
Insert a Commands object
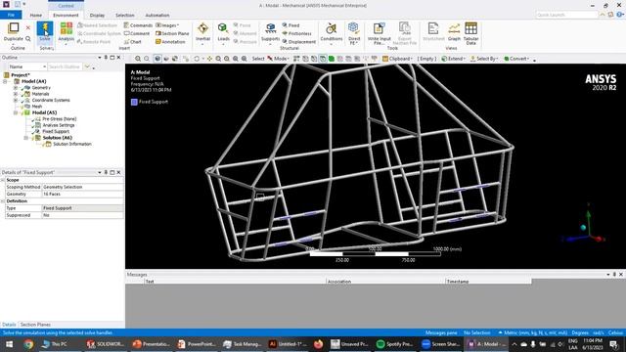coord(138,25)
